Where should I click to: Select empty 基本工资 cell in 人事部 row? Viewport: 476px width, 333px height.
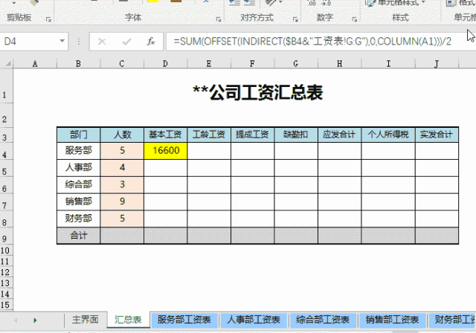tap(165, 167)
